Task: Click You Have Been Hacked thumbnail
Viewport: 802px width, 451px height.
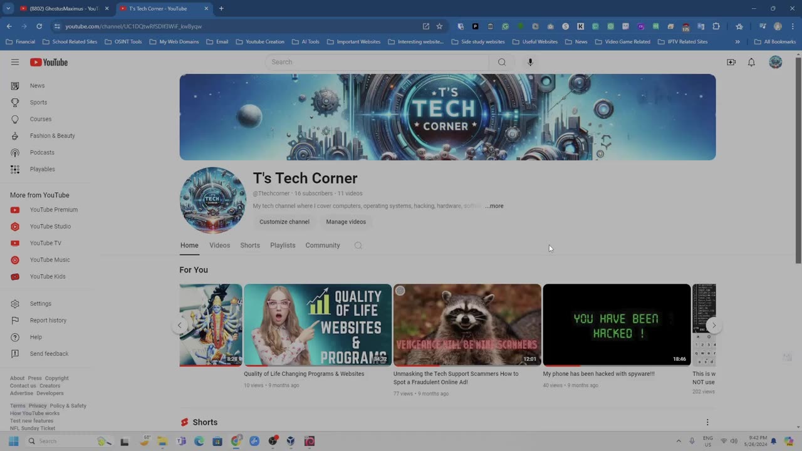Action: click(617, 325)
